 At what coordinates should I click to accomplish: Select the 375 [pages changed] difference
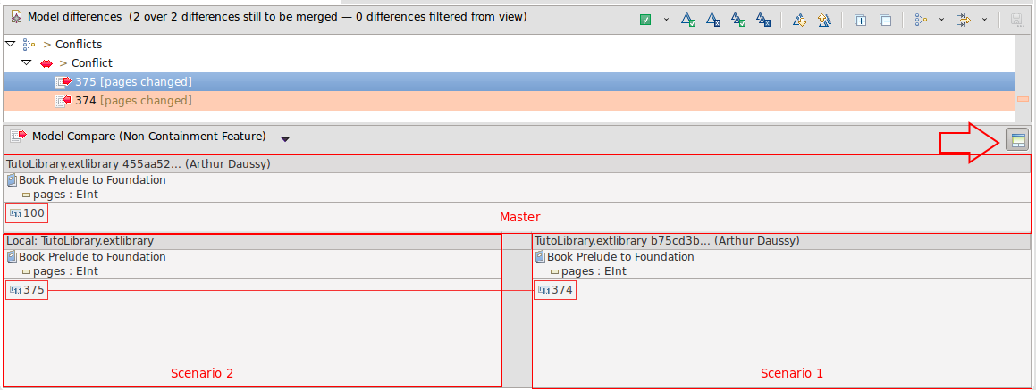click(133, 82)
